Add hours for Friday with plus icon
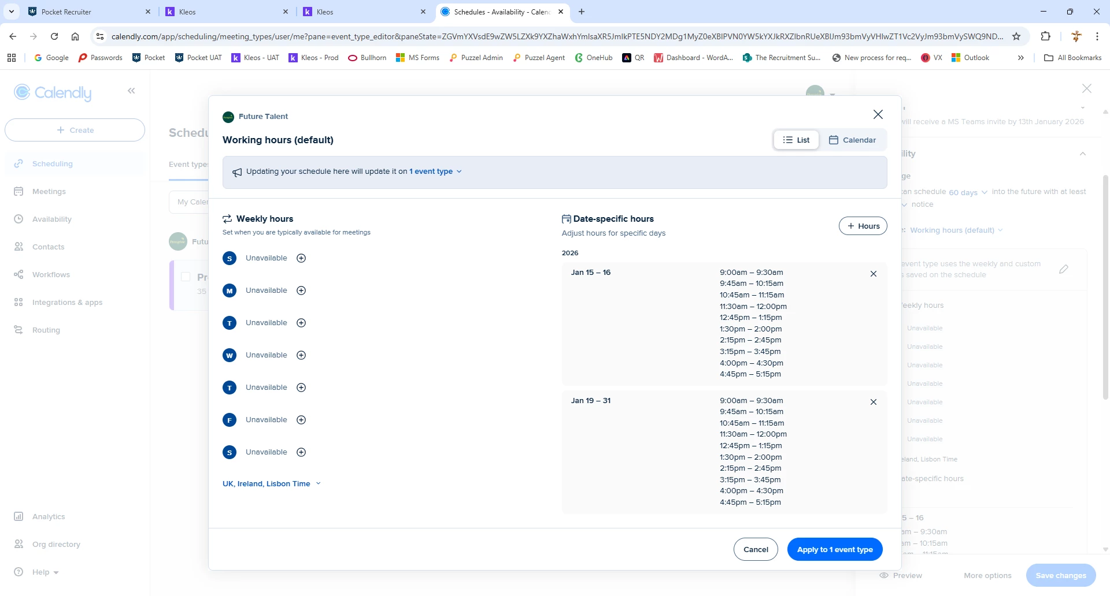This screenshot has height=596, width=1110. [x=301, y=420]
